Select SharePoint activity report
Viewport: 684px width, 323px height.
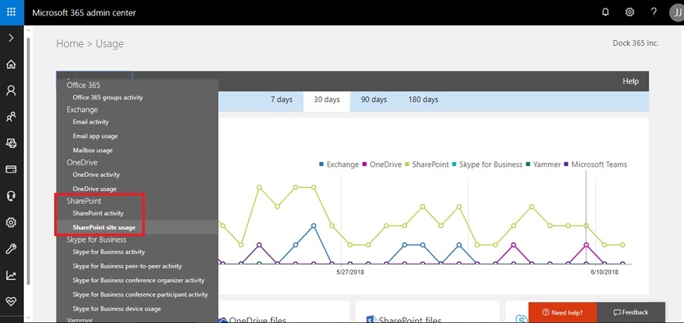98,213
